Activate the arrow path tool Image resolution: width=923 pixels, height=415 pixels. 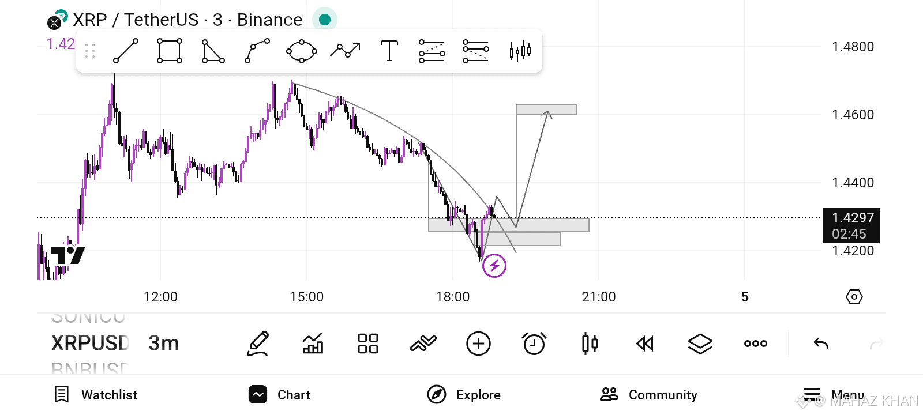pyautogui.click(x=345, y=51)
